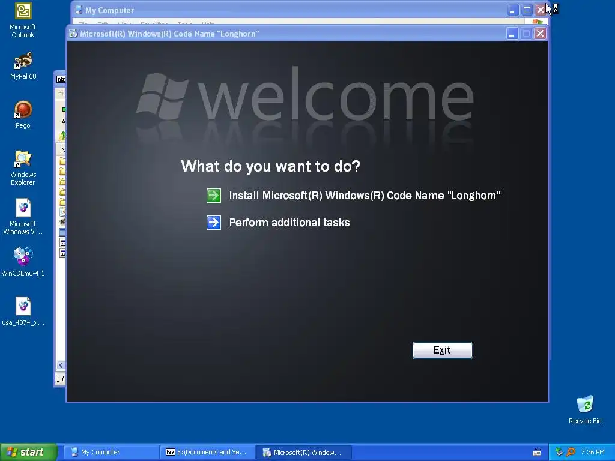Viewport: 615px width, 461px height.
Task: Click the on-screen keyboard tray icon
Action: pyautogui.click(x=537, y=453)
